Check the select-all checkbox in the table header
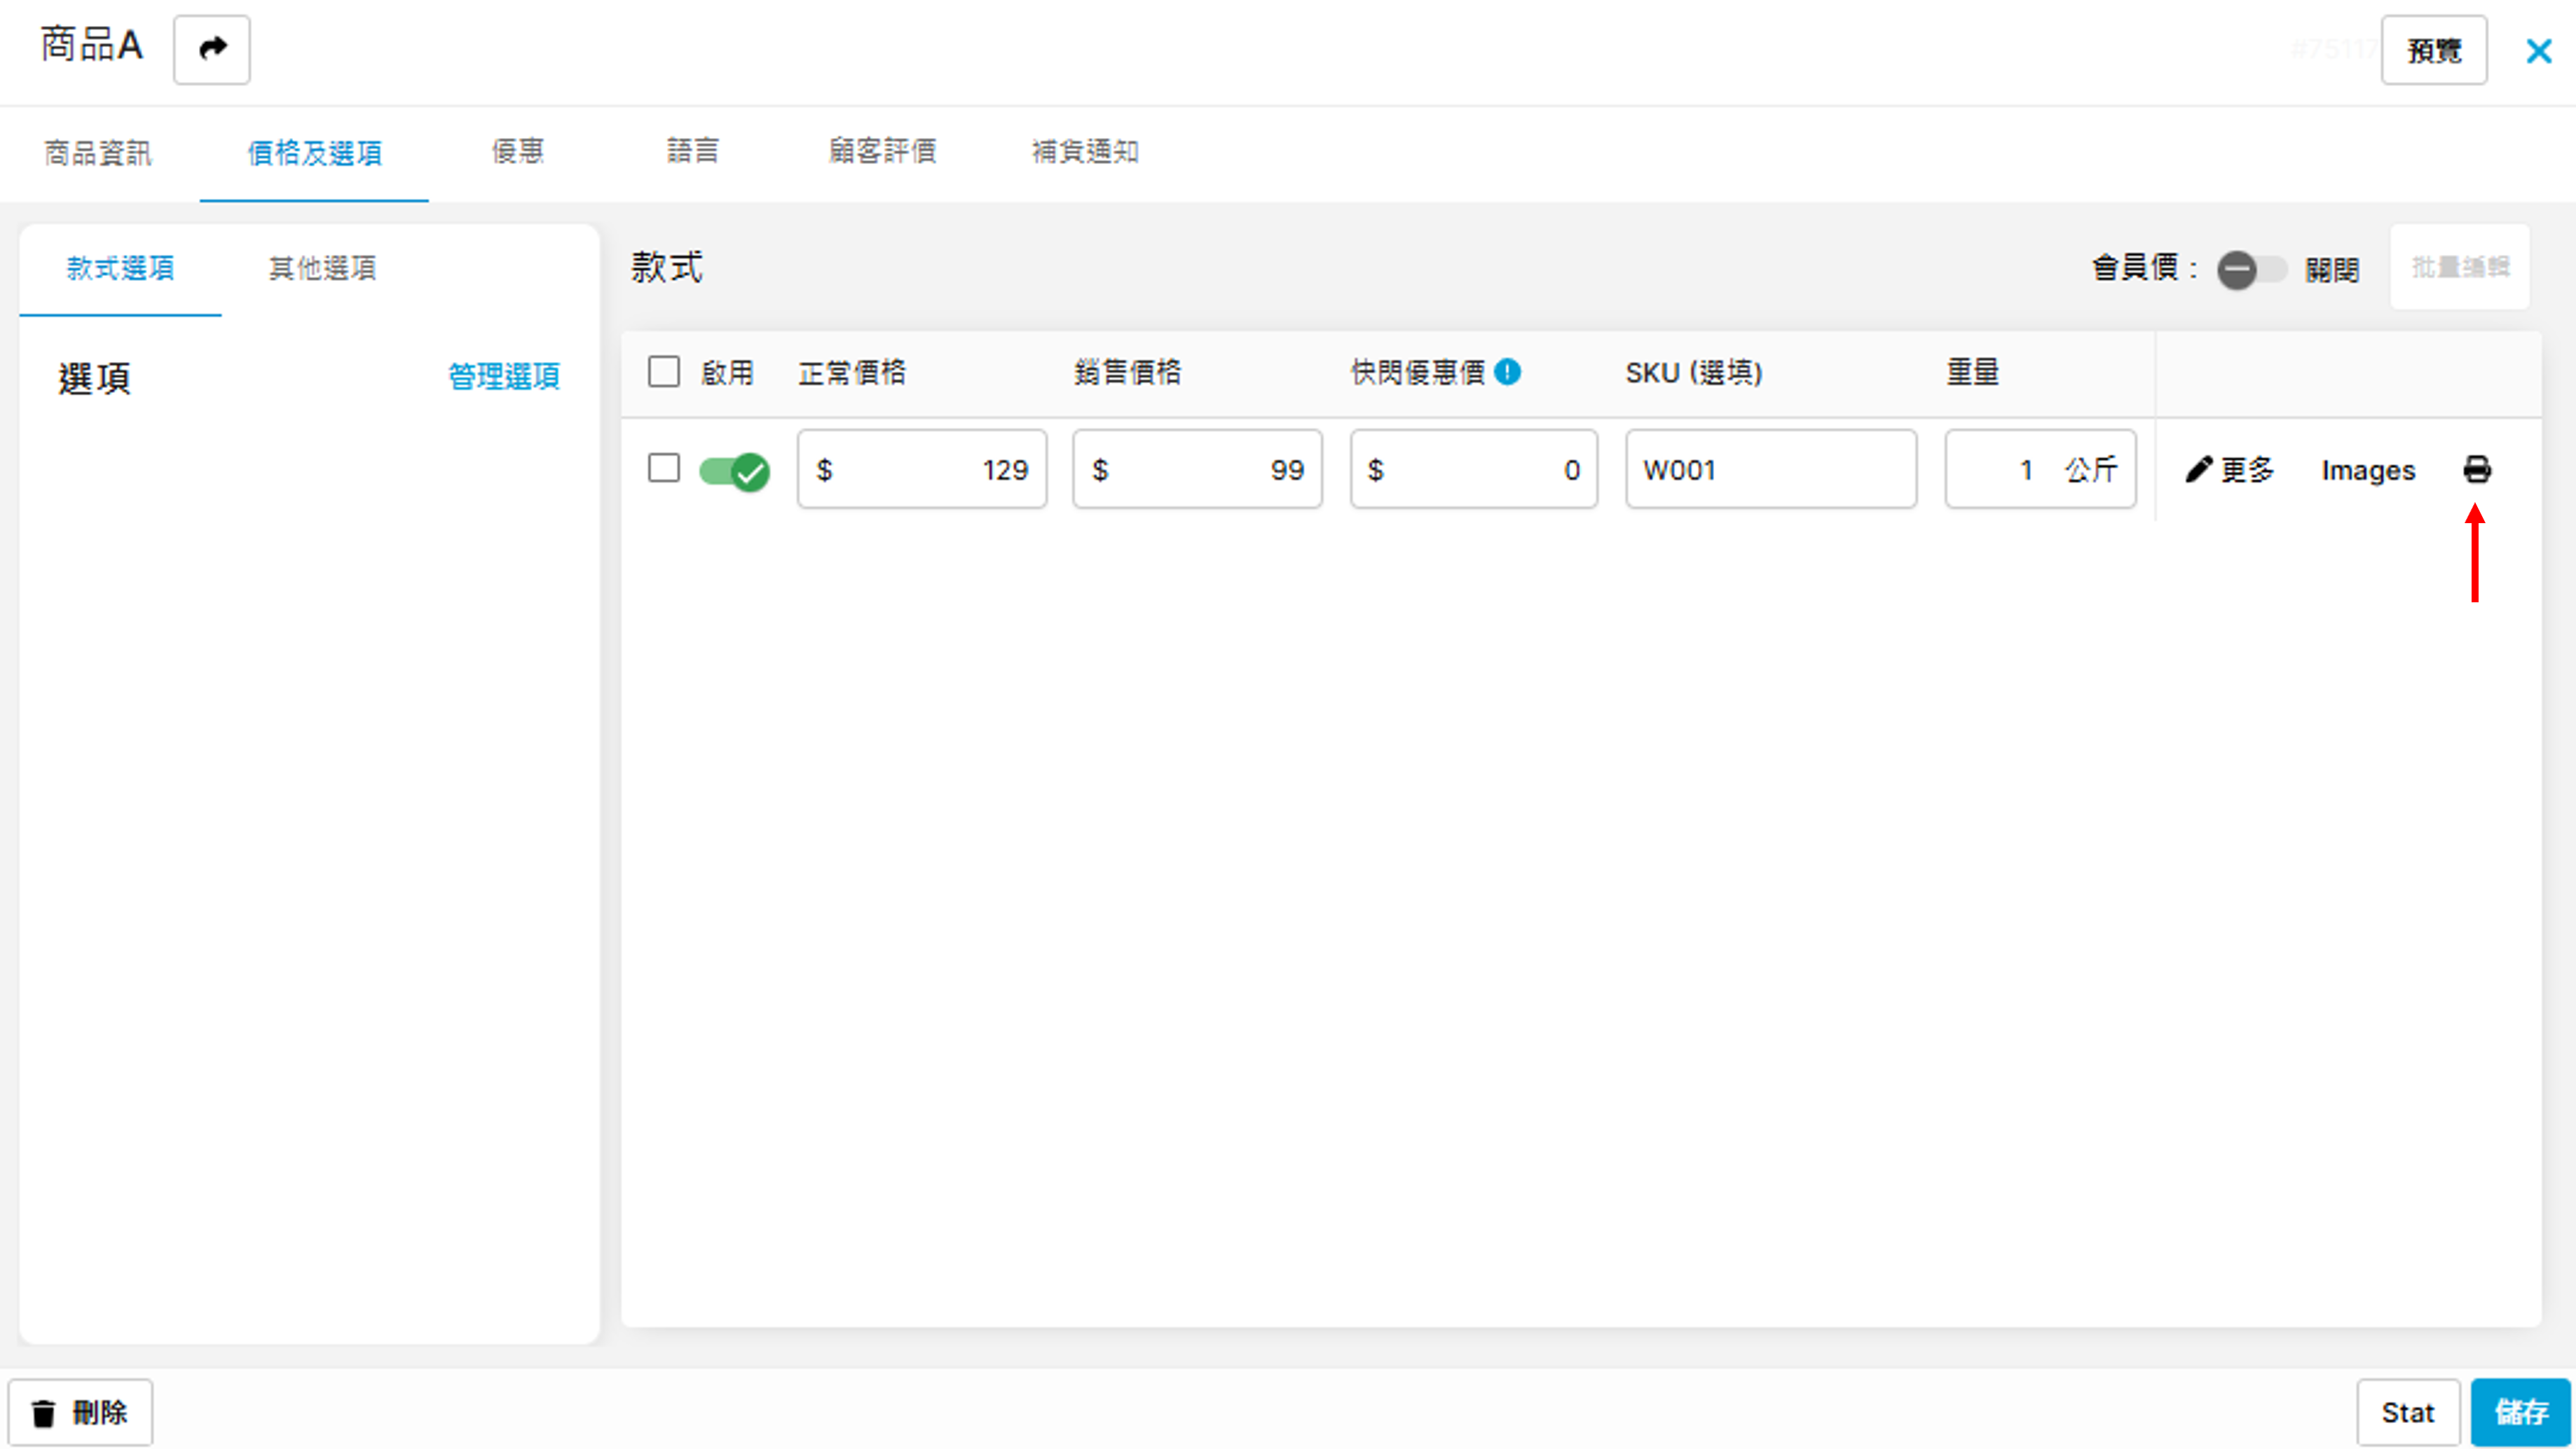This screenshot has width=2576, height=1449. coord(664,373)
